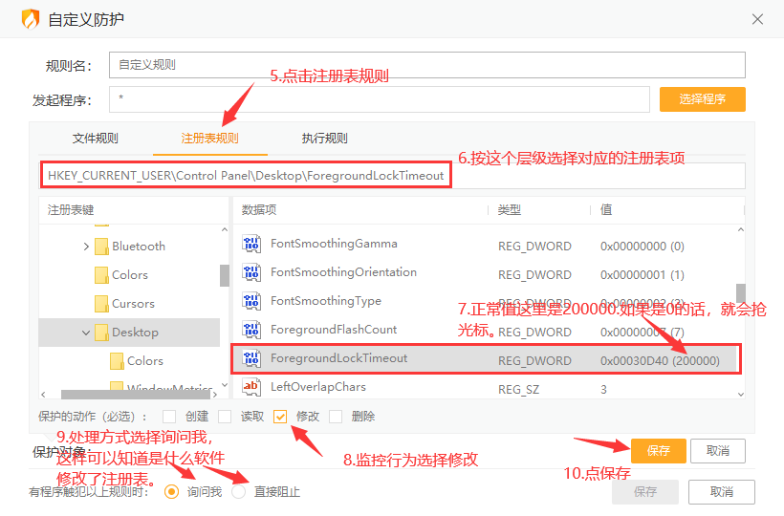Switch to the 文件规则 tab
Image resolution: width=784 pixels, height=516 pixels.
click(96, 139)
